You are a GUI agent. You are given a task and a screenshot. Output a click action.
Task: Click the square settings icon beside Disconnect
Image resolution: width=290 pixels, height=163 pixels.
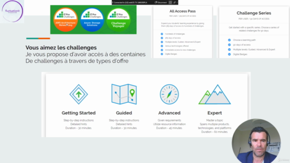(x=170, y=2)
